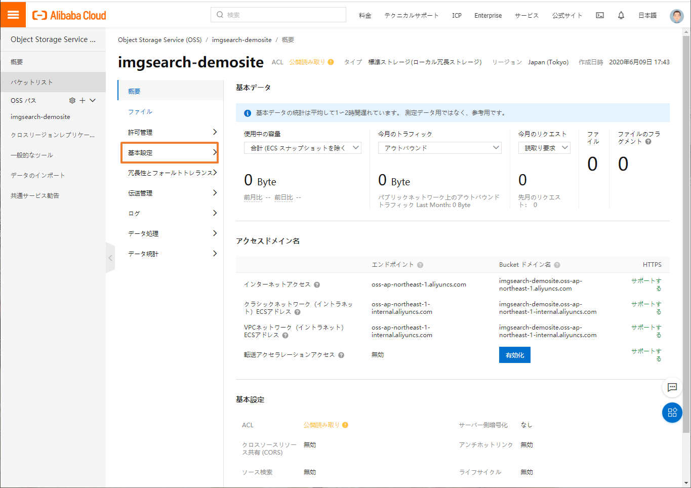Image resolution: width=691 pixels, height=488 pixels.
Task: Click the ACL 公開読み取り warning icon in header
Action: [331, 62]
